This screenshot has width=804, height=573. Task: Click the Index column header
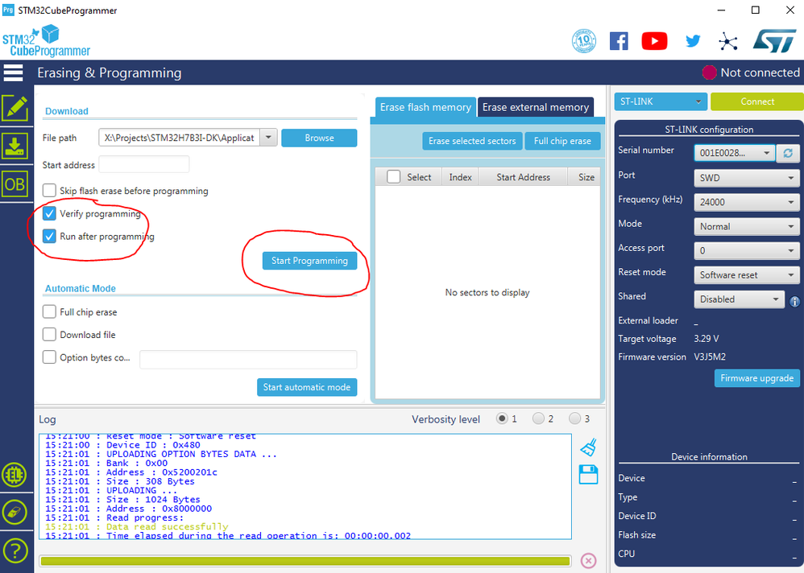[x=460, y=177]
